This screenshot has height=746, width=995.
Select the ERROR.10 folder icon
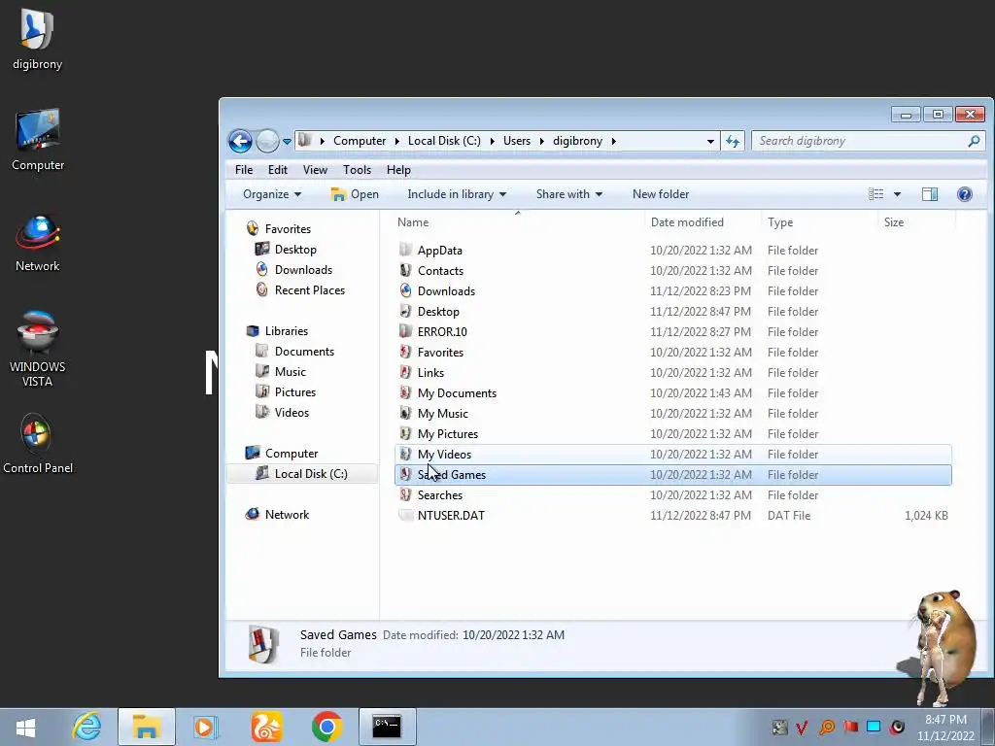point(405,331)
